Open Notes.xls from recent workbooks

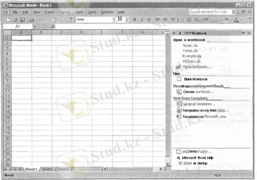click(190, 45)
